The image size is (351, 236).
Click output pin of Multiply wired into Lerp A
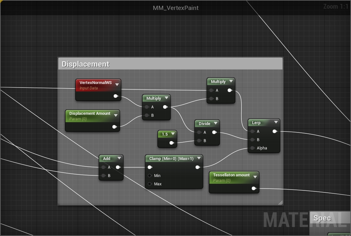(x=230, y=90)
